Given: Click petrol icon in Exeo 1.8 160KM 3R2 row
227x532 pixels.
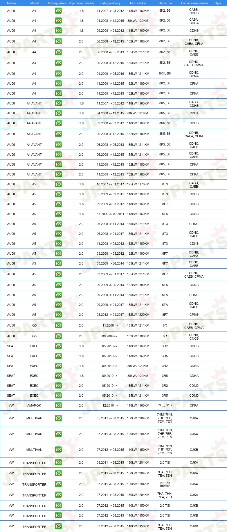Looking at the screenshot, I should 58,346.
